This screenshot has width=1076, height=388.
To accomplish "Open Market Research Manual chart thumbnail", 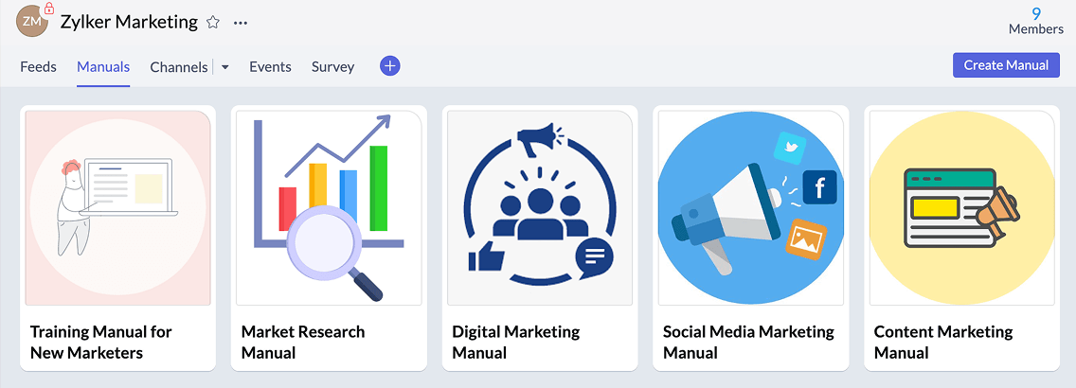I will [329, 208].
